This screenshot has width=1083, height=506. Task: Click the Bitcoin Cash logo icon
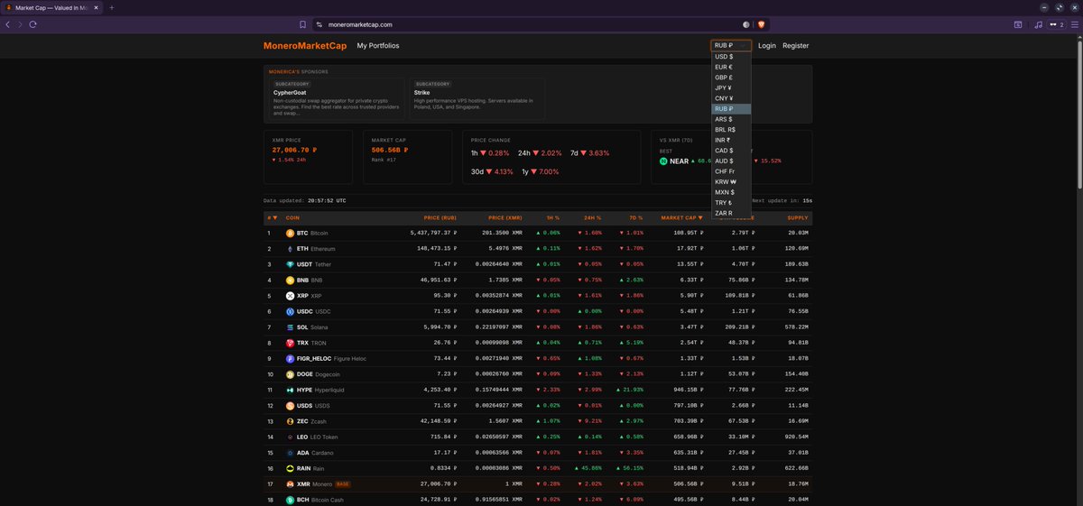pyautogui.click(x=290, y=500)
